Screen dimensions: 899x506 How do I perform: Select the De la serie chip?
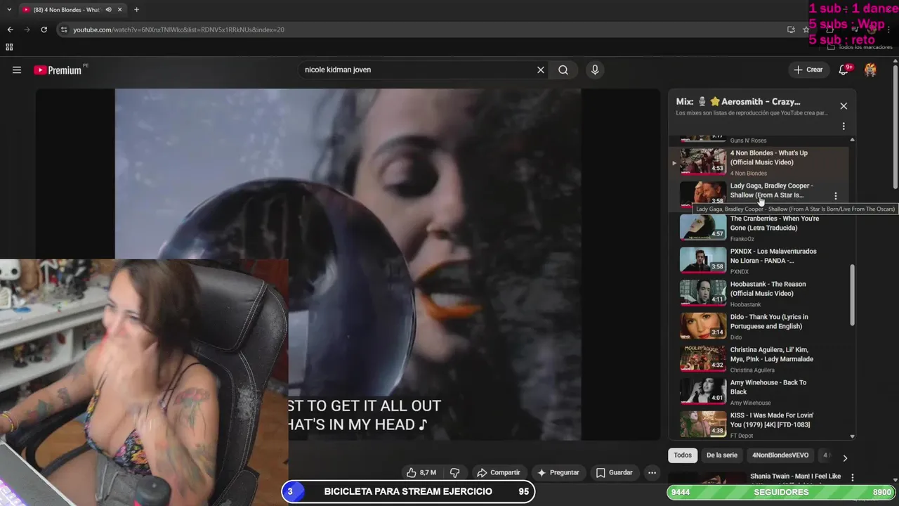[722, 455]
